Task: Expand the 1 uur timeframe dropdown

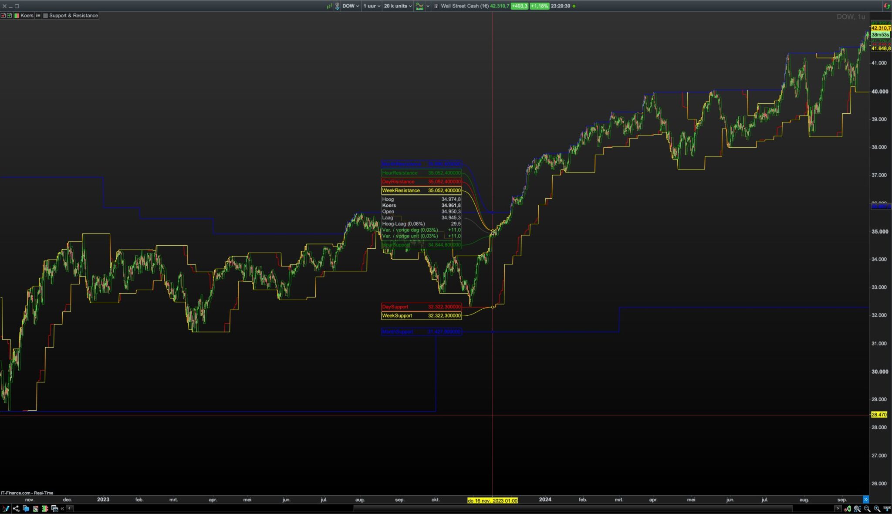Action: 372,6
